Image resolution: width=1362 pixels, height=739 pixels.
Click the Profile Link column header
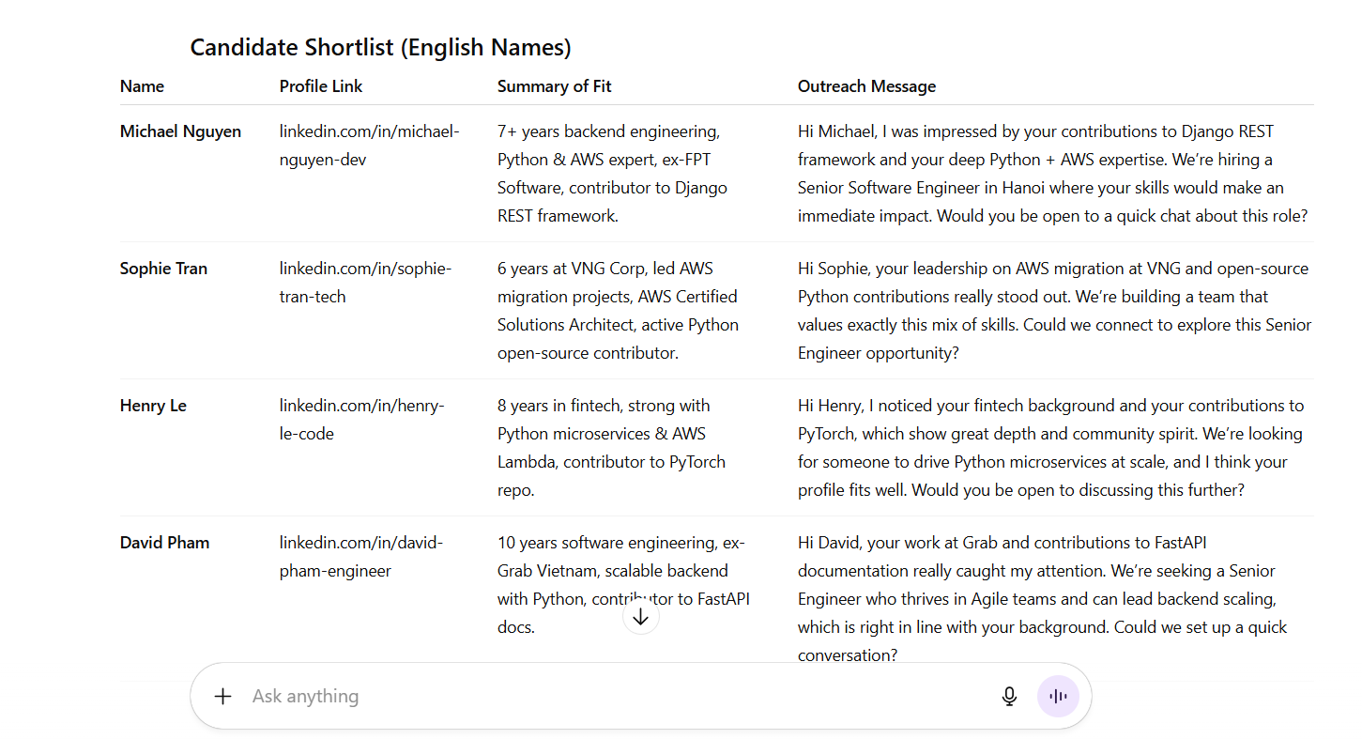click(321, 86)
